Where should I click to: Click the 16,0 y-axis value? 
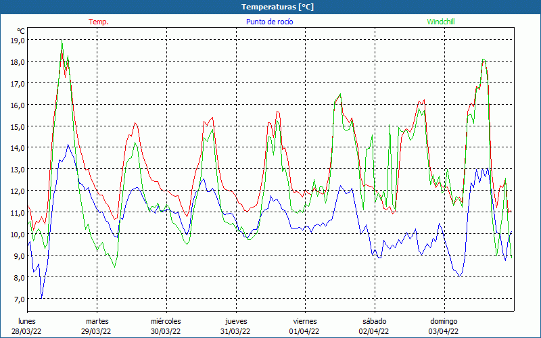18,105
